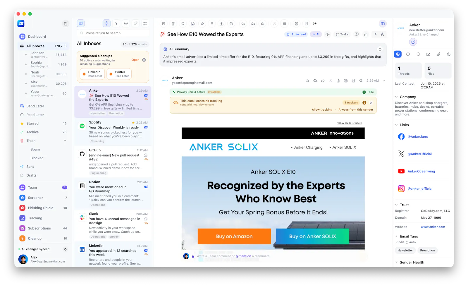Click the search magnifier in the message header

point(361,81)
